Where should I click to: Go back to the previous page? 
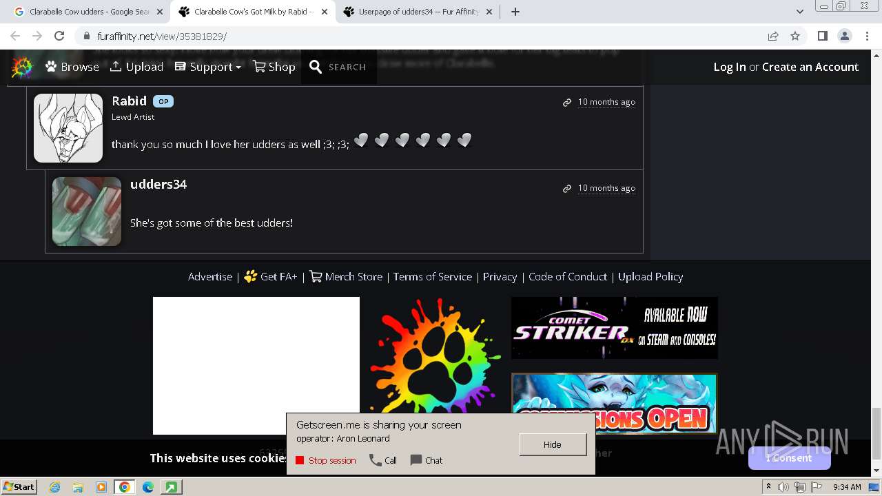click(15, 36)
